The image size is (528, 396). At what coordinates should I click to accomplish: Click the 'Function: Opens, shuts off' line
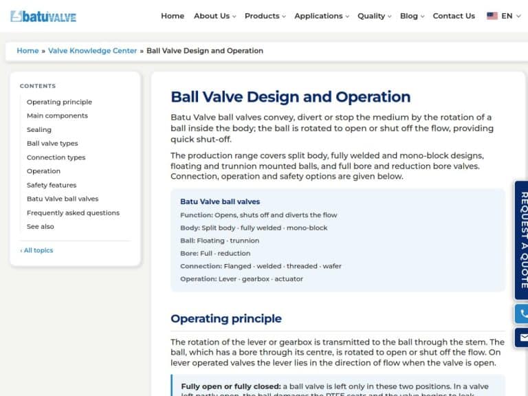(258, 214)
